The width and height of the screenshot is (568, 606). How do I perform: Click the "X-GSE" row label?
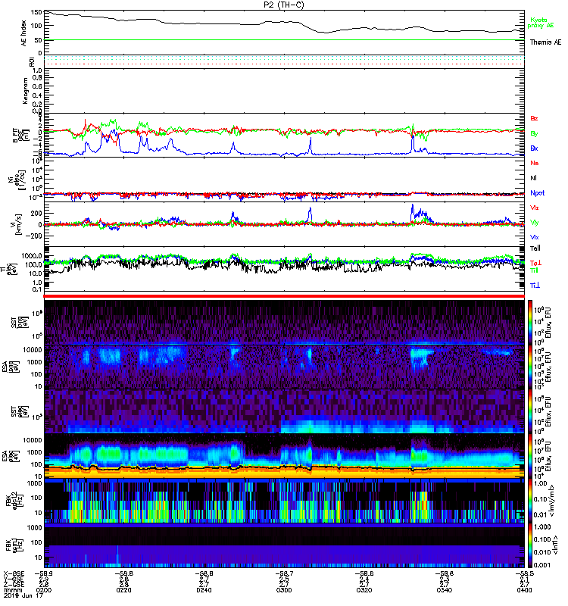point(14,573)
